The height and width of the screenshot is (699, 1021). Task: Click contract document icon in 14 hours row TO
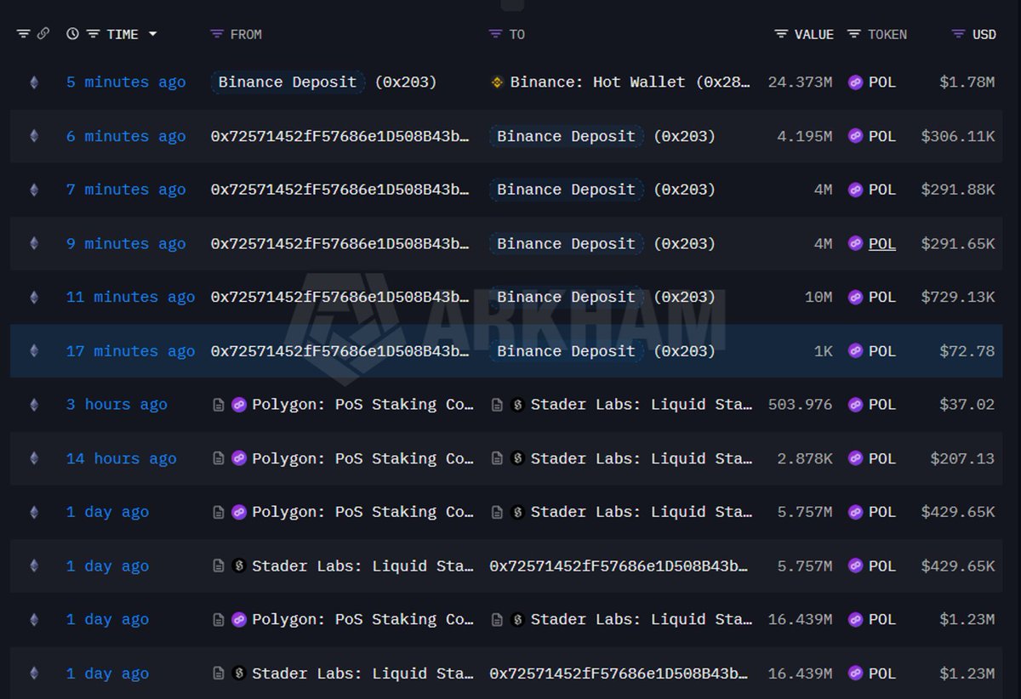click(x=497, y=458)
